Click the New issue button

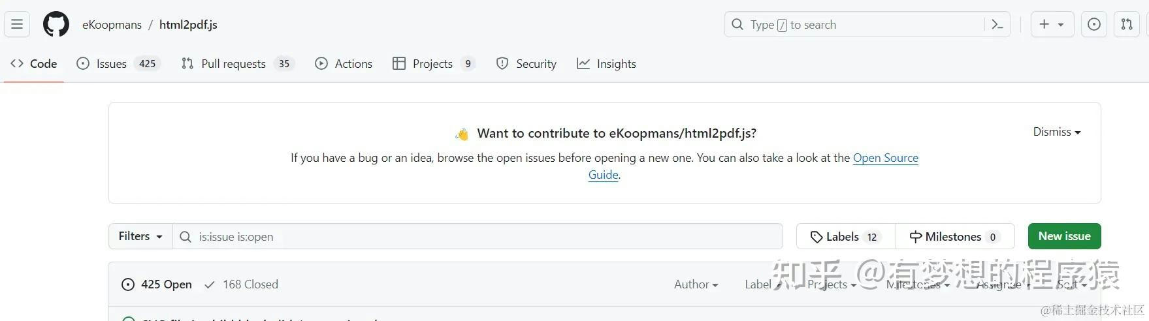click(1064, 236)
